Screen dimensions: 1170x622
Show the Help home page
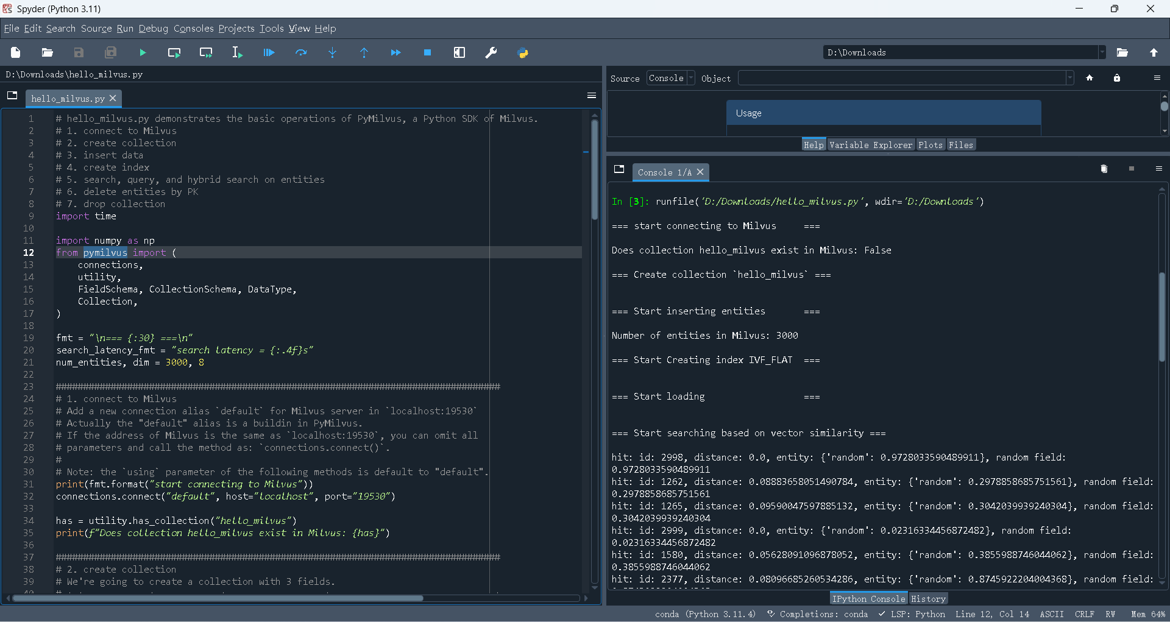1090,78
